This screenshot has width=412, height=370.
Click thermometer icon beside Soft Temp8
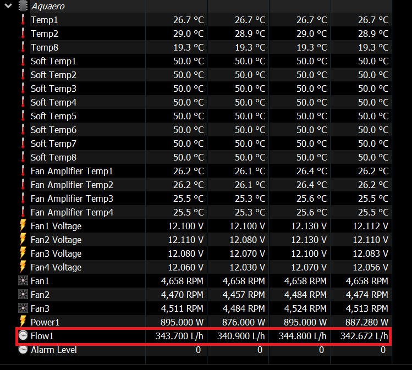tap(23, 157)
